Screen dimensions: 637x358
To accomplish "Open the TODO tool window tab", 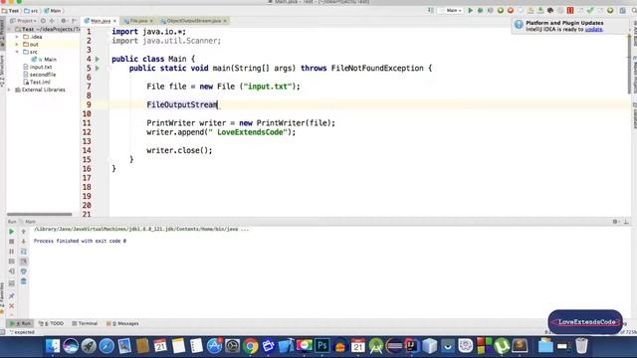I will coord(51,323).
